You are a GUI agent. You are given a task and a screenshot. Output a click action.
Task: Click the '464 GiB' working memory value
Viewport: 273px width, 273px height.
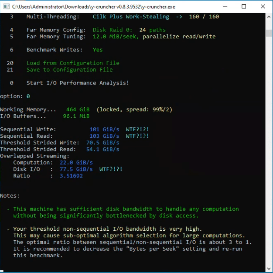click(x=78, y=109)
